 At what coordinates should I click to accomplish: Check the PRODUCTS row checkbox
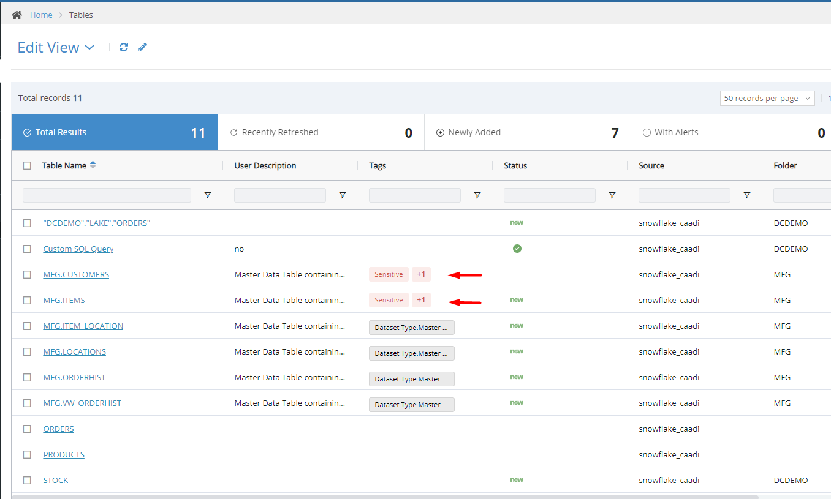click(27, 454)
